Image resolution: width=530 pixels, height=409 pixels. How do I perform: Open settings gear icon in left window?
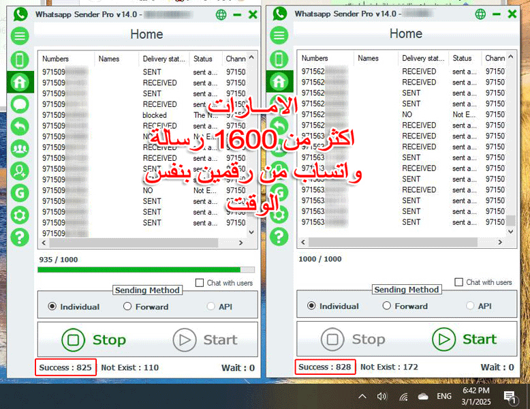tap(20, 215)
